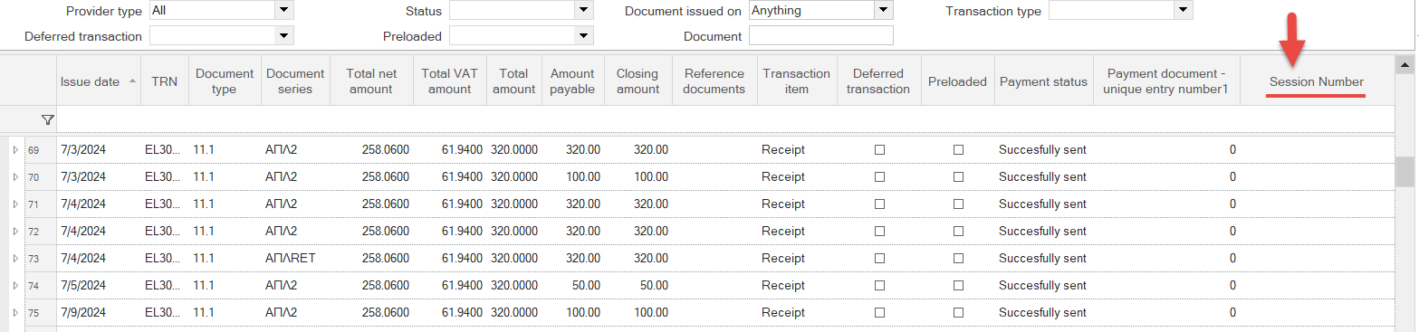Toggle Deferred transaction checkbox in row 74
The width and height of the screenshot is (1419, 332).
(878, 285)
